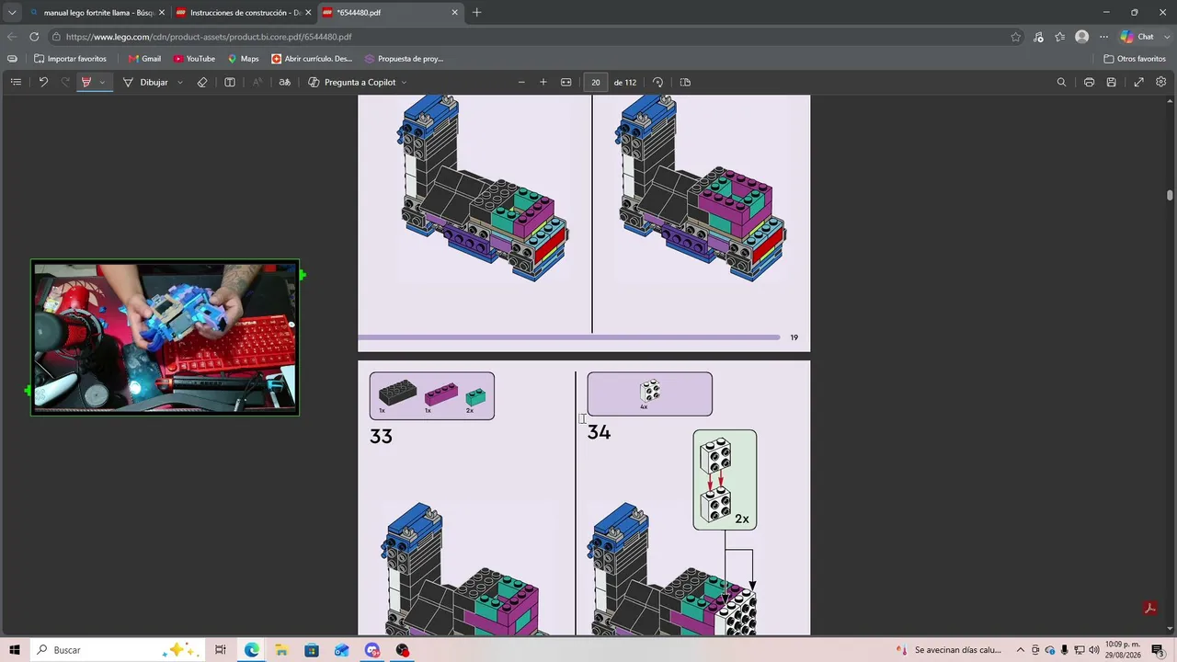Image resolution: width=1177 pixels, height=662 pixels.
Task: Click the Buscar taskbar search box
Action: coord(118,650)
